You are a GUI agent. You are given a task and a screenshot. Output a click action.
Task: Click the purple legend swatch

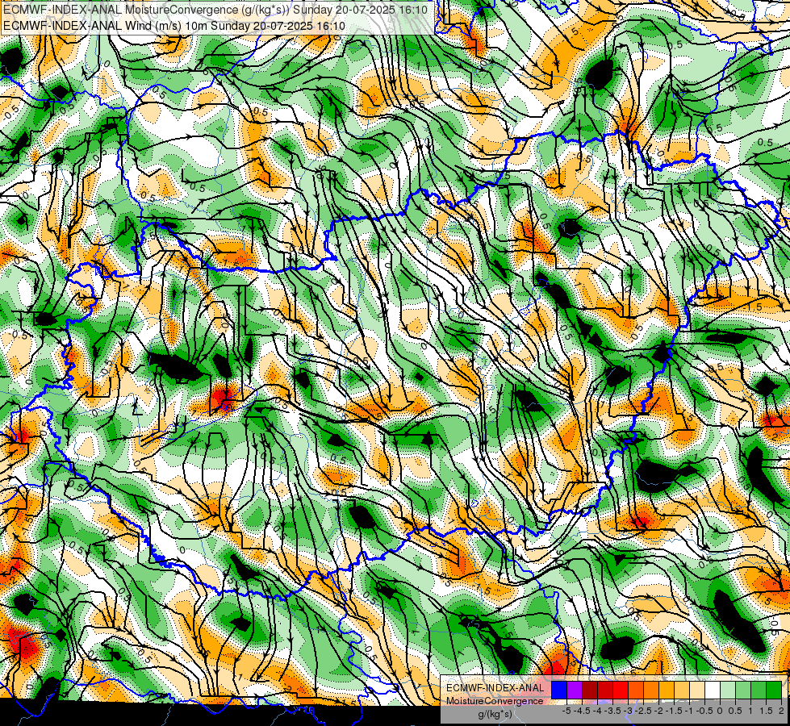click(575, 690)
